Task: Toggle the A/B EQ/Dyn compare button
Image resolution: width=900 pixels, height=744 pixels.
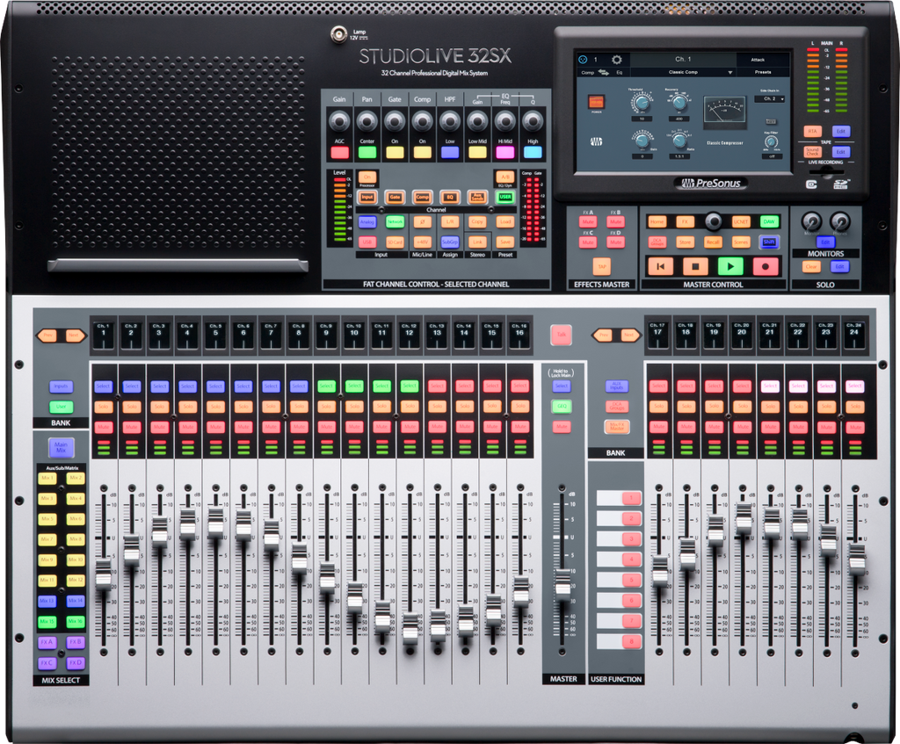Action: 504,177
